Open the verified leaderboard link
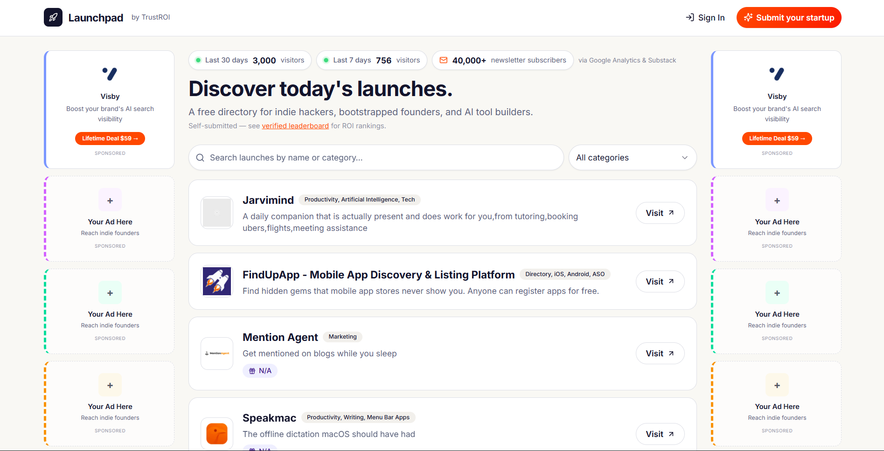 295,125
